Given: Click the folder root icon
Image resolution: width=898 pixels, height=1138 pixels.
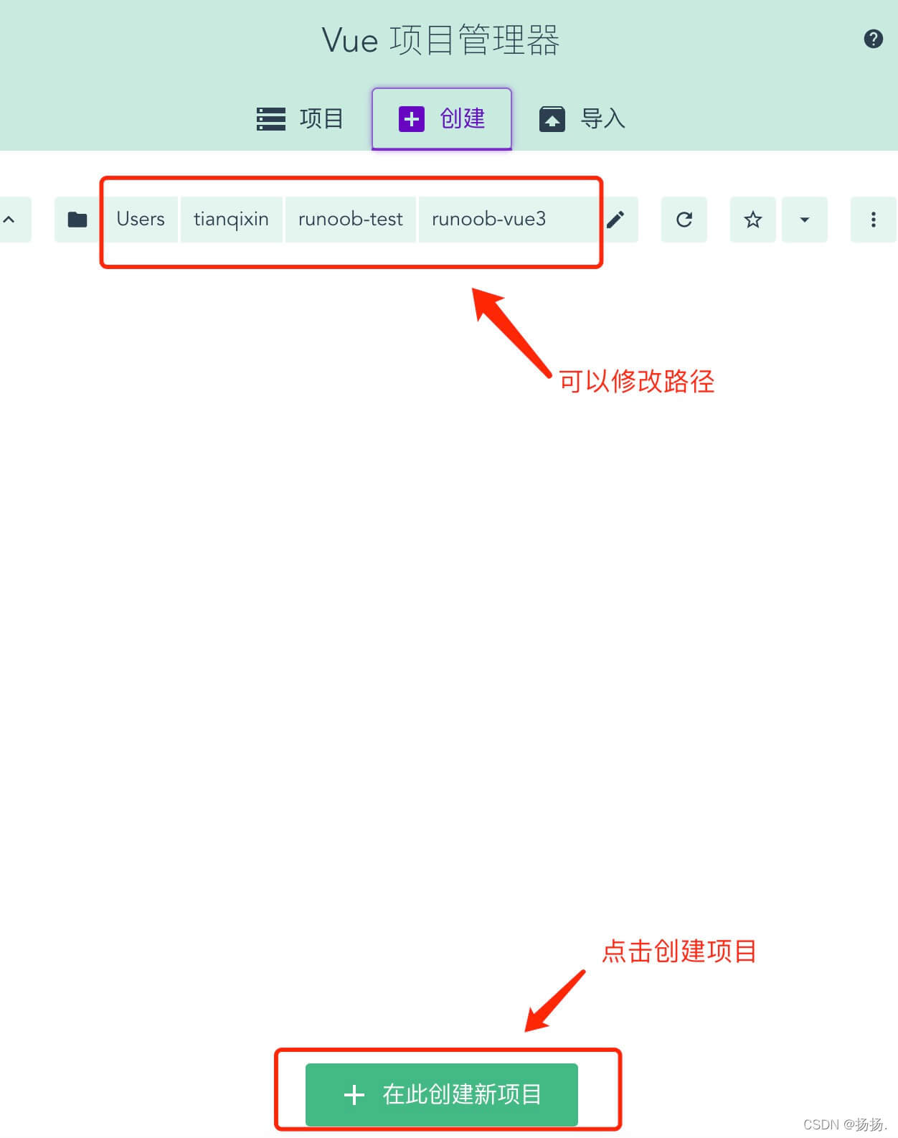Looking at the screenshot, I should 77,220.
